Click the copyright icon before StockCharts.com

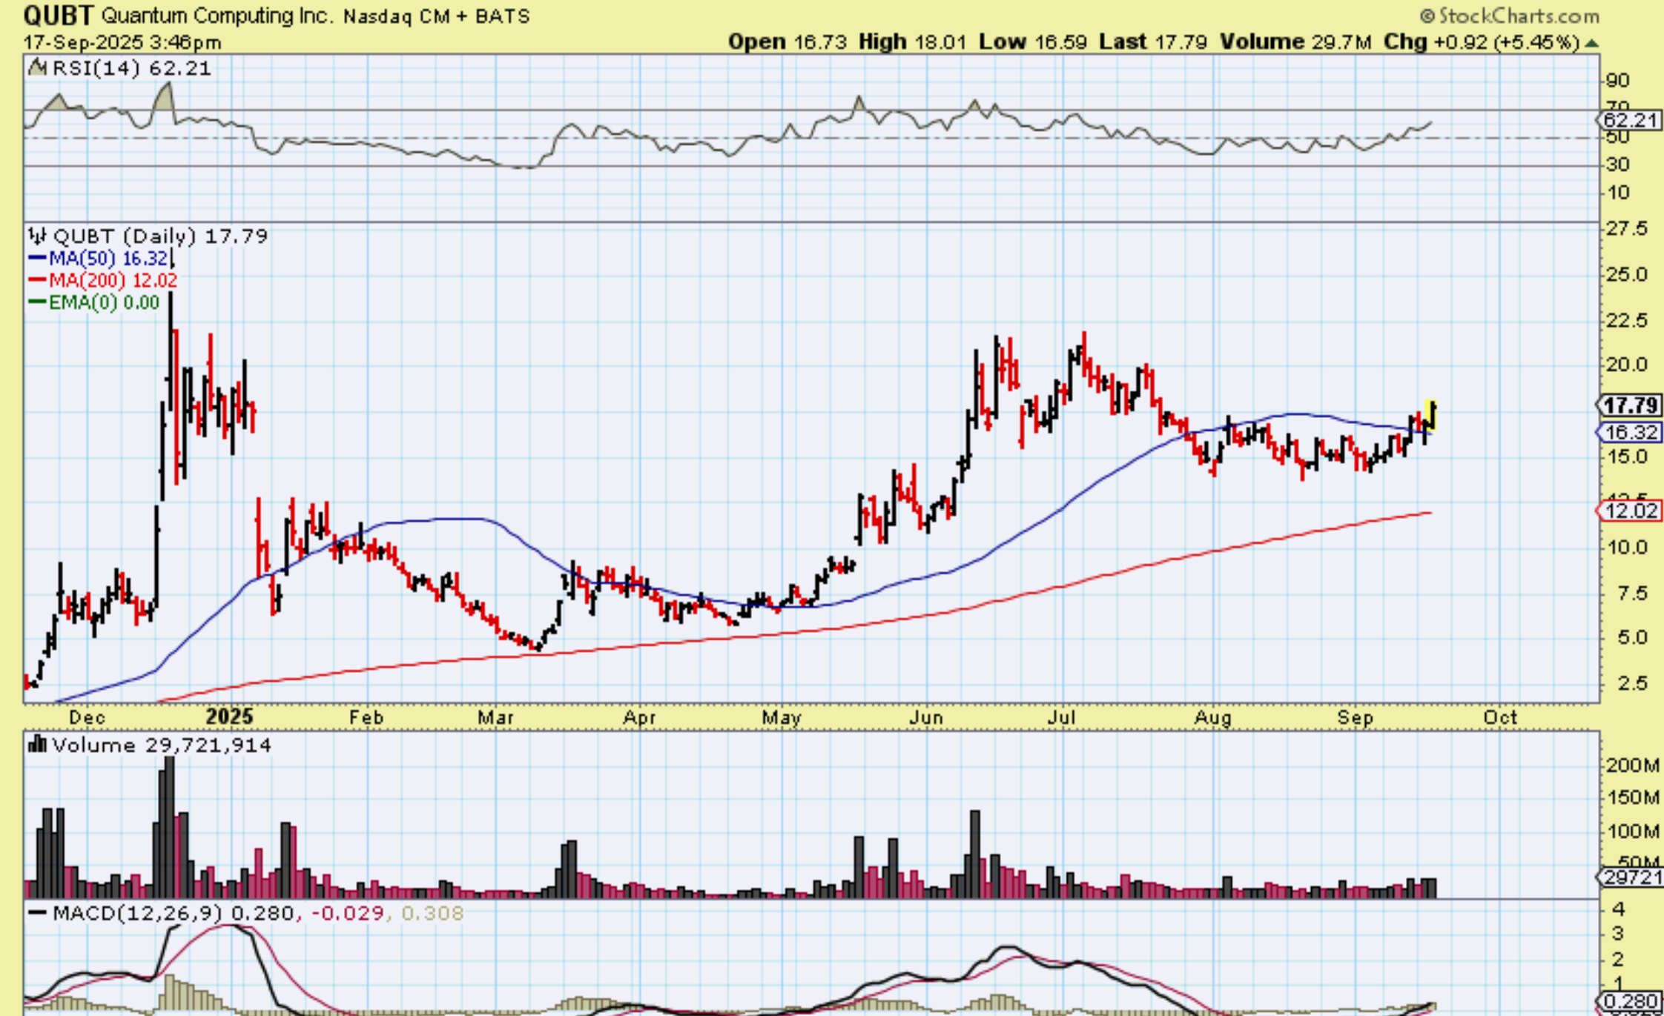click(1427, 16)
